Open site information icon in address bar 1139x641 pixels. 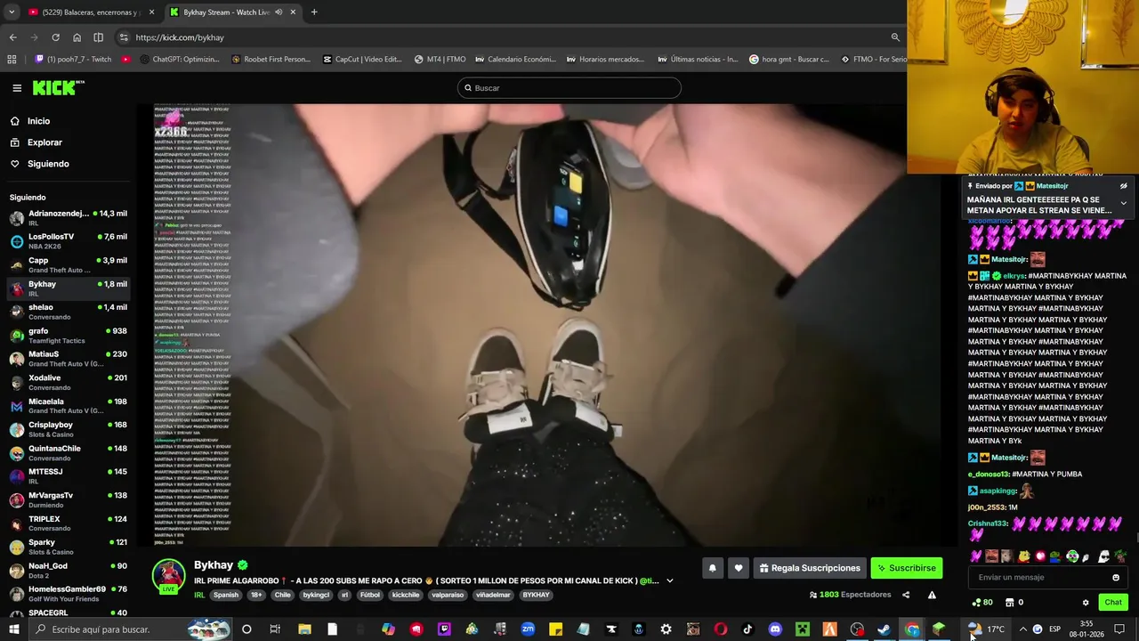[124, 37]
